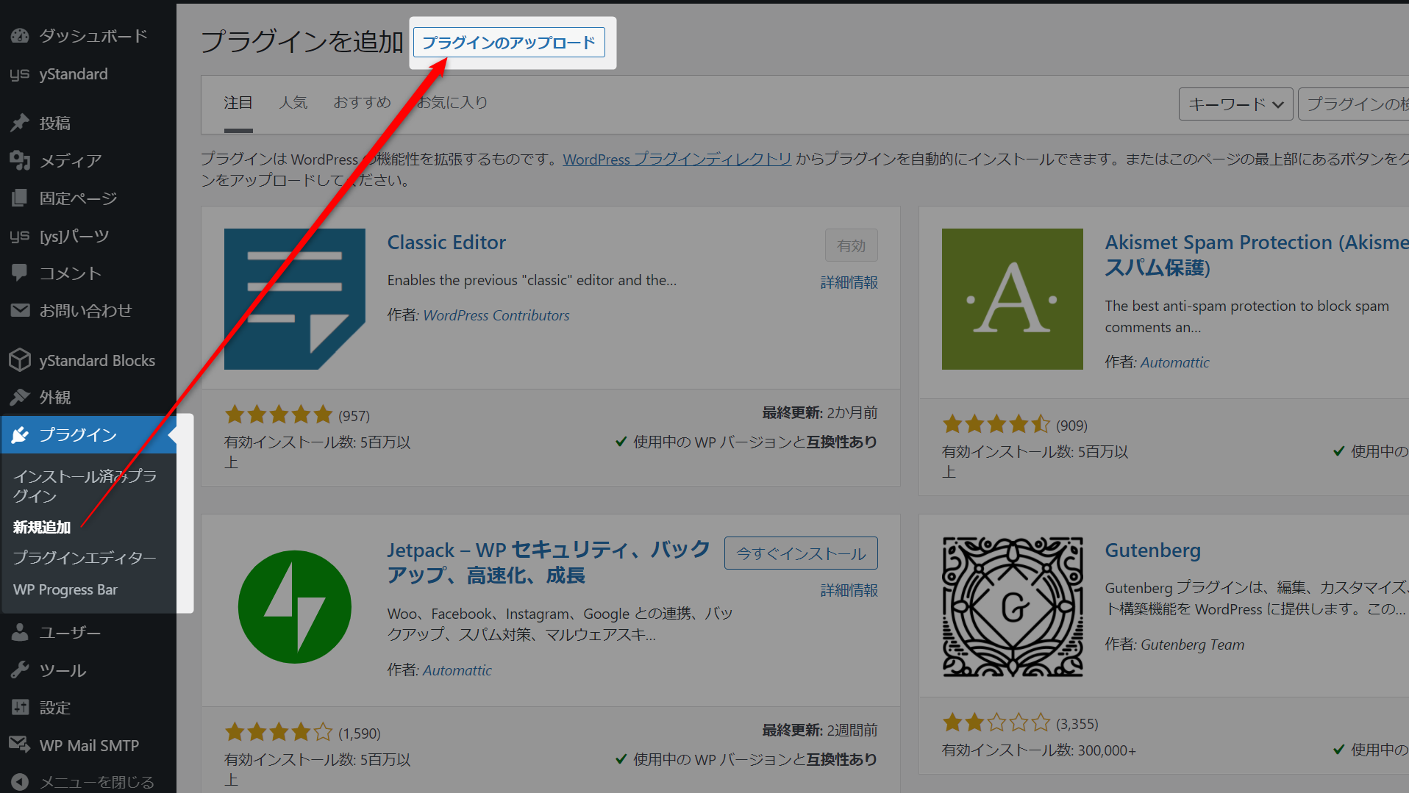Click the disabled 有効 button on Classic Editor

coord(851,245)
